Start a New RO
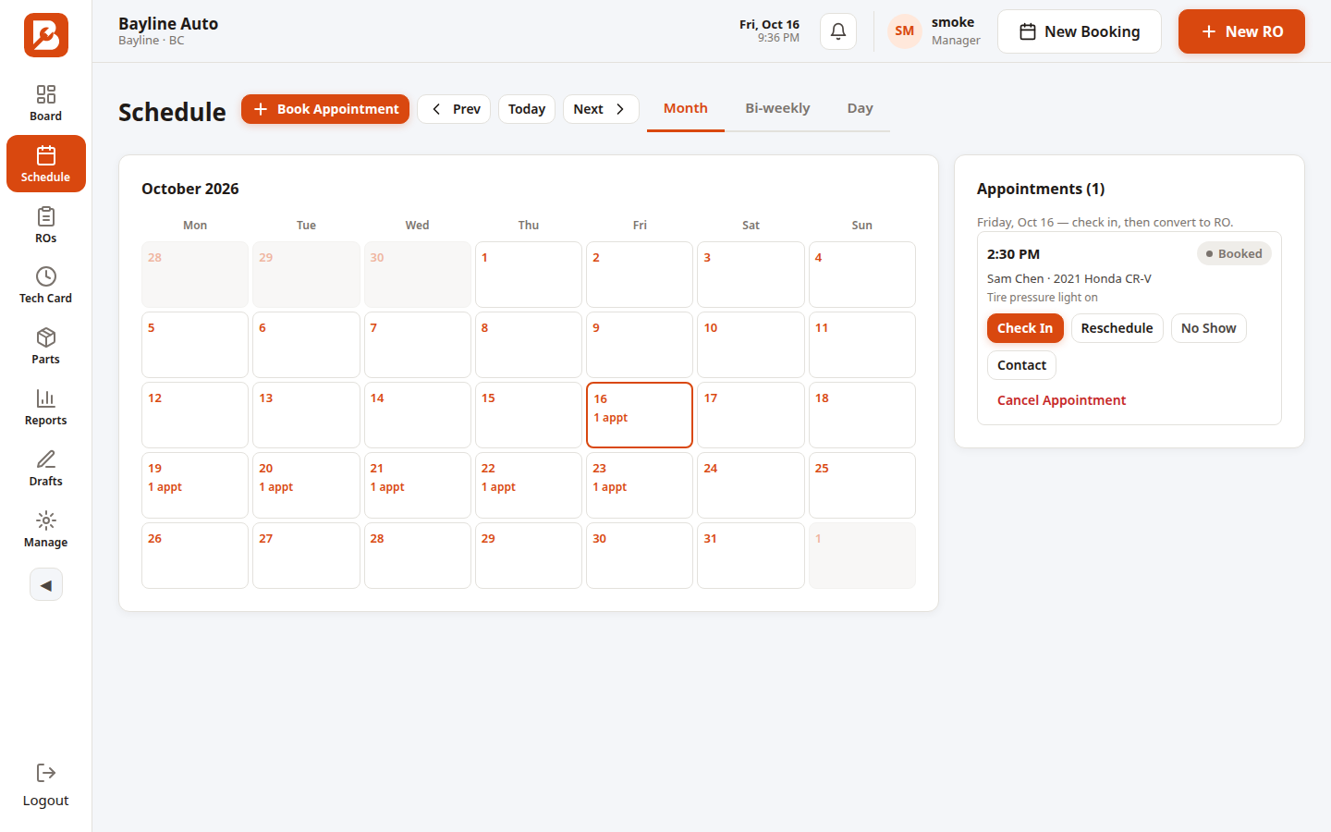Image resolution: width=1331 pixels, height=832 pixels. click(x=1241, y=31)
